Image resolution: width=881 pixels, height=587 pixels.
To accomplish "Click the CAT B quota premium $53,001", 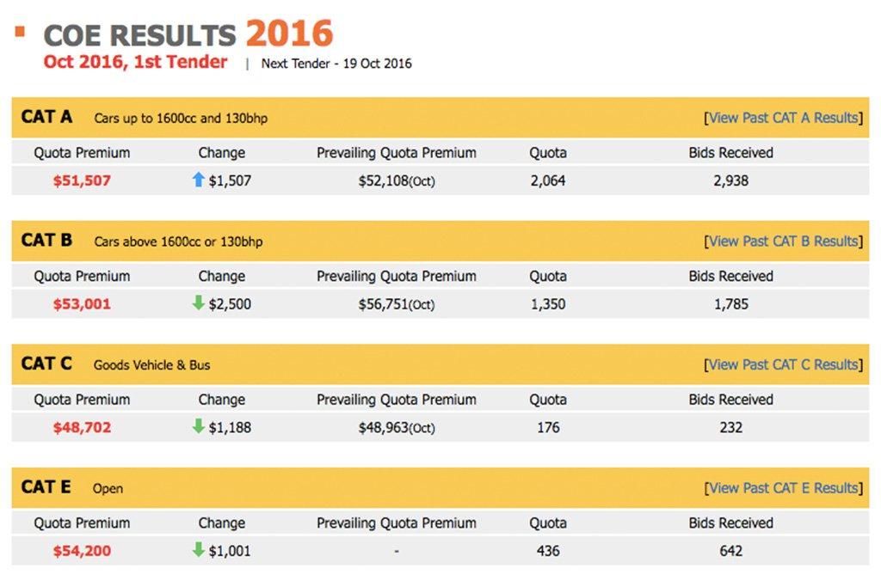I will (82, 303).
